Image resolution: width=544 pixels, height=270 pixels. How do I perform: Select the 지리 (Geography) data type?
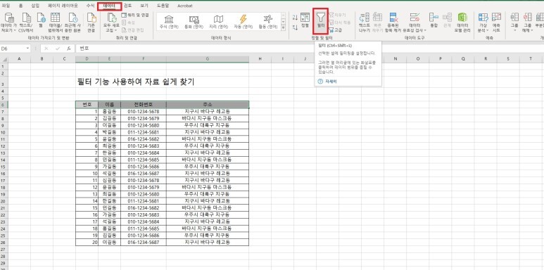pyautogui.click(x=219, y=22)
